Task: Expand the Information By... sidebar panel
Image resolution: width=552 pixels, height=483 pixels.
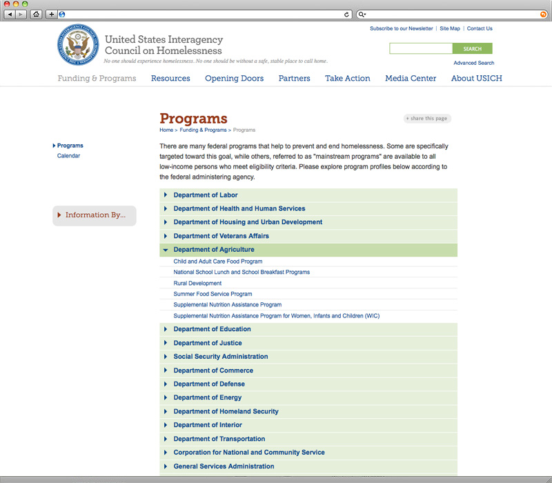Action: [95, 215]
